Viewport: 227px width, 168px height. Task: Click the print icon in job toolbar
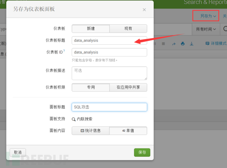click(x=183, y=44)
